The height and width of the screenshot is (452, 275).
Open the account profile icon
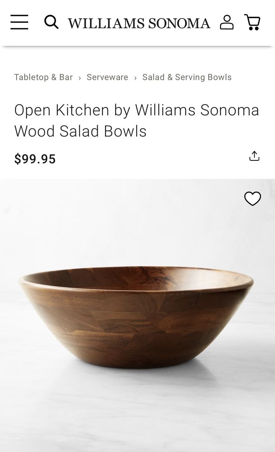tap(226, 22)
